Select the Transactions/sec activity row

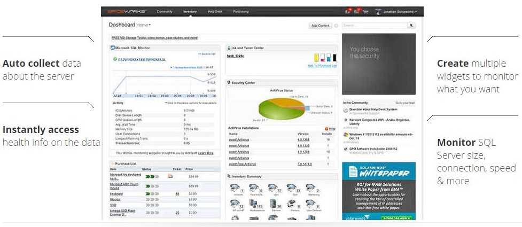tap(164, 143)
